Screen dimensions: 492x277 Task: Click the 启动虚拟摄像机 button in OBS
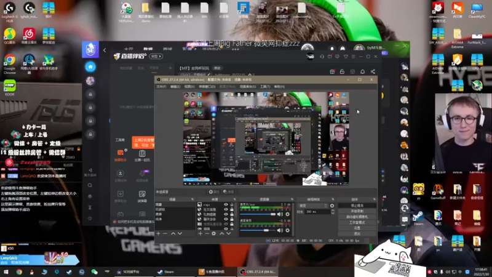coord(357,217)
